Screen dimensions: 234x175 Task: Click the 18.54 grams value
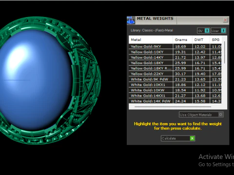tap(180, 90)
